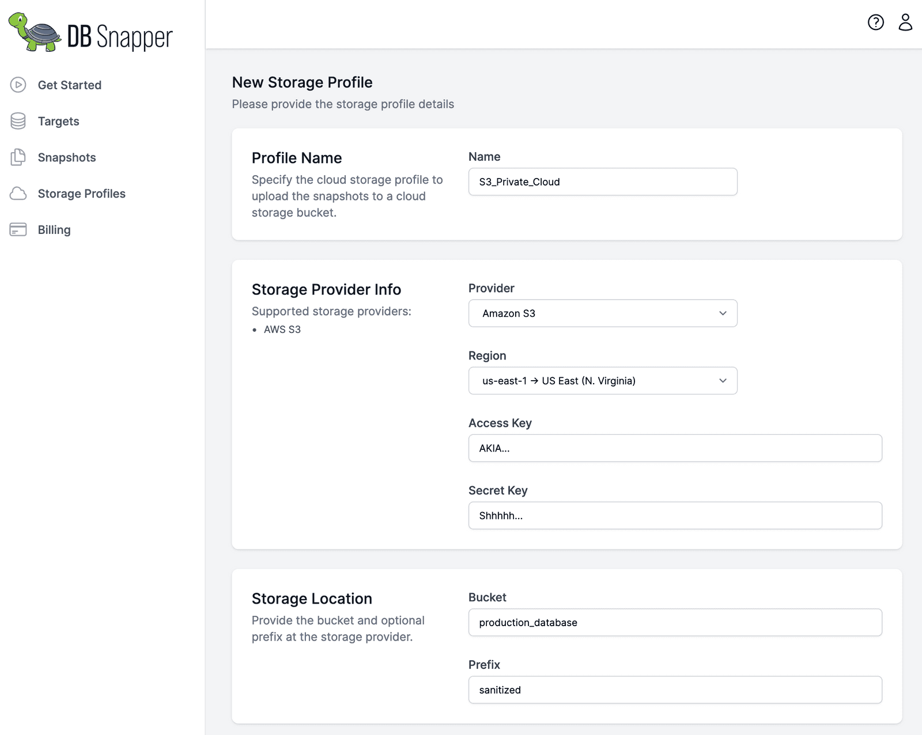Click 'Please provide the storage profile details' text
This screenshot has height=735, width=922.
pos(343,104)
